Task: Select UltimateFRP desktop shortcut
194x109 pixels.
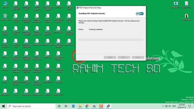Action: (x=37, y=42)
